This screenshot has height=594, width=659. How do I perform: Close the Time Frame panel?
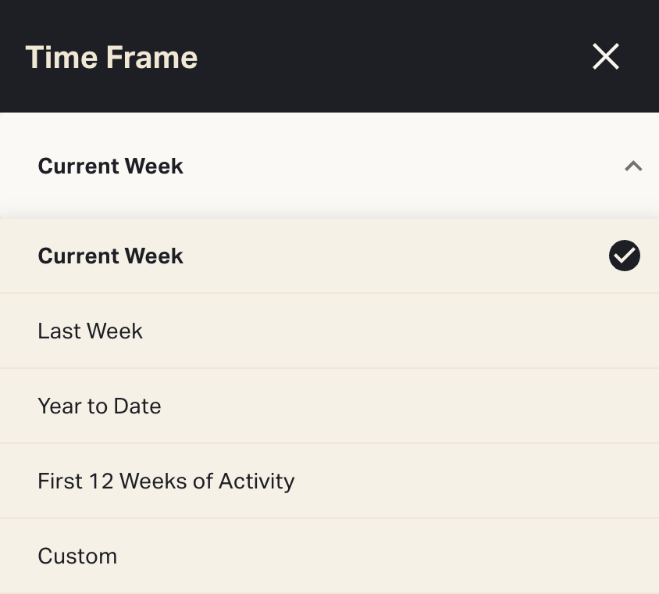point(606,56)
